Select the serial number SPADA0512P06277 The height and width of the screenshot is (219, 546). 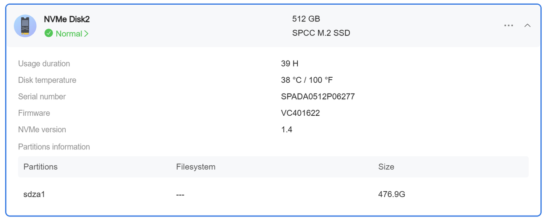pos(318,96)
